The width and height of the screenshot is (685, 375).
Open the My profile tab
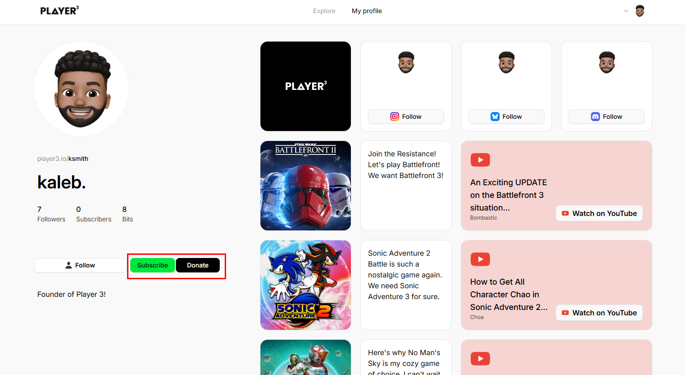[367, 11]
